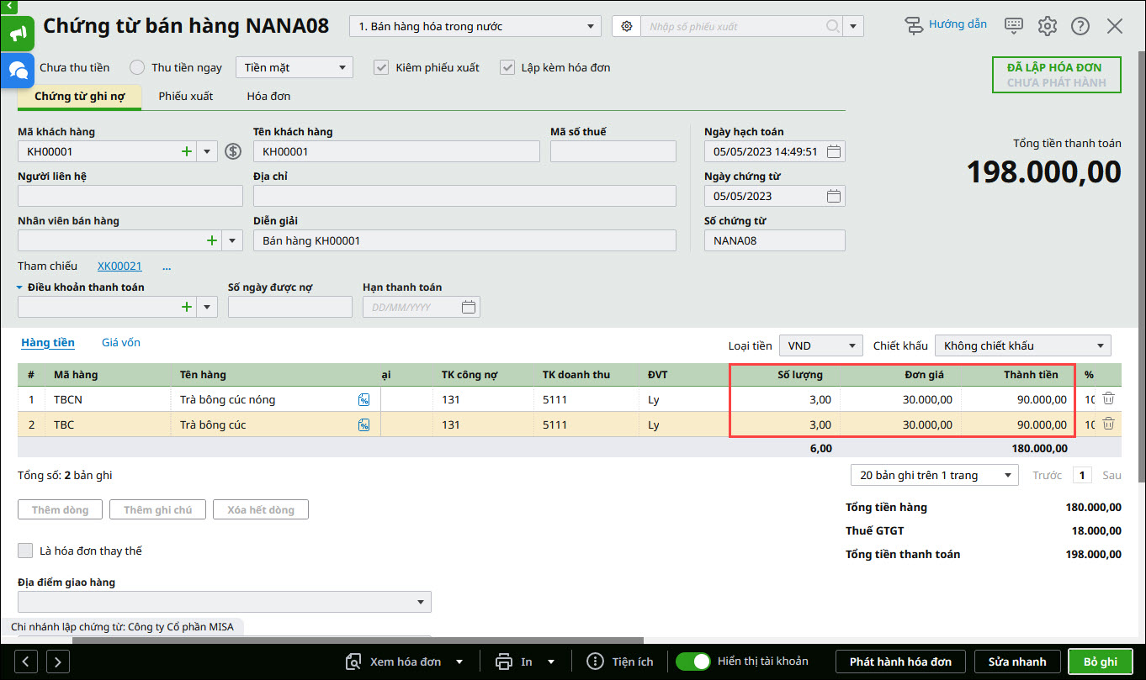Expand the Nhân viên bán hàng dropdown arrow
Viewport: 1146px width, 680px height.
coord(232,240)
